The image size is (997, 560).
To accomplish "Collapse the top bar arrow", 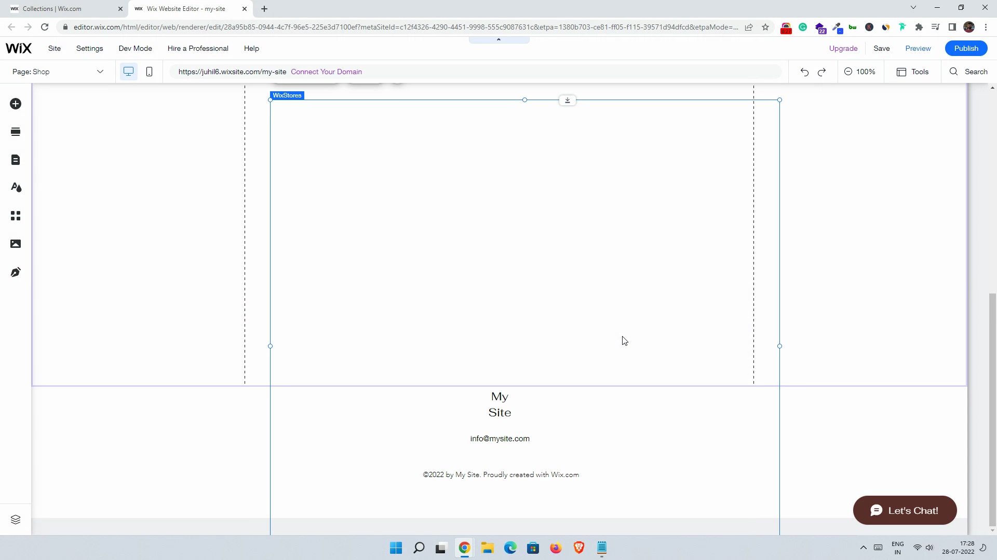I will click(498, 40).
